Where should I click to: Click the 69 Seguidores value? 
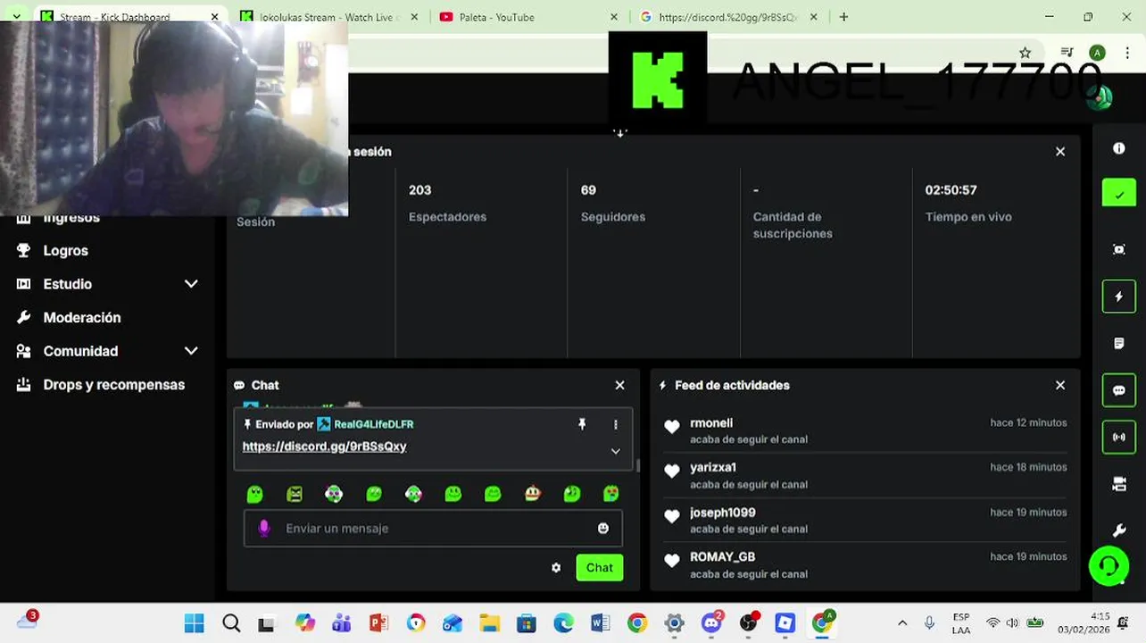click(588, 190)
